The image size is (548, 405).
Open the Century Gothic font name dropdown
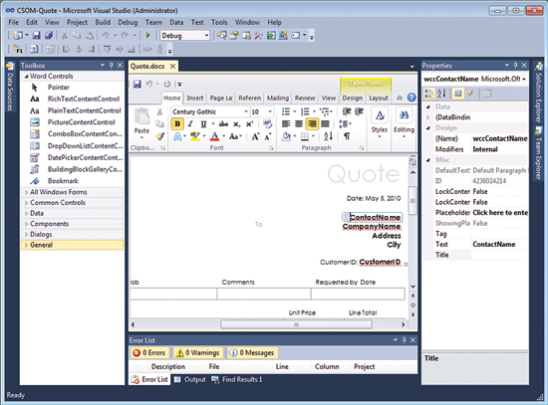coord(246,111)
